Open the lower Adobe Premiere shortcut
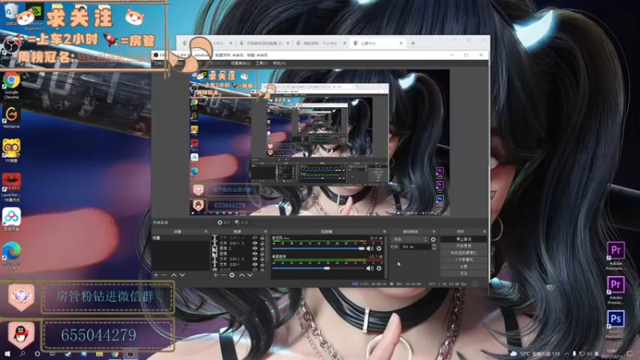This screenshot has width=640, height=360. click(615, 290)
